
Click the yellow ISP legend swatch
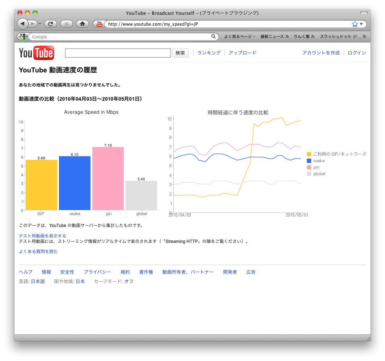[309, 154]
